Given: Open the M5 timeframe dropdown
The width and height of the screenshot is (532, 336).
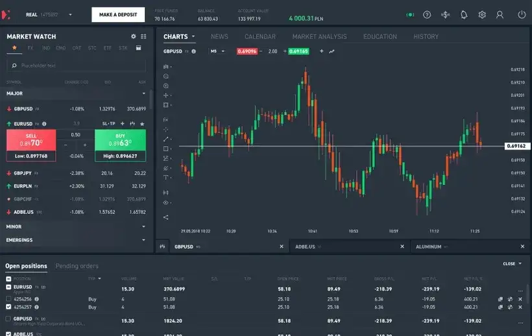Looking at the screenshot, I should (x=218, y=51).
